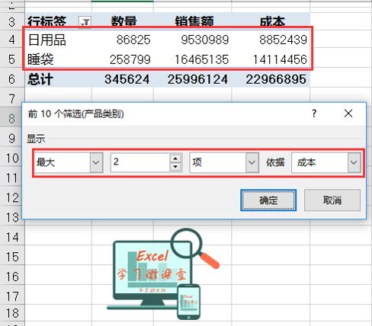Select the 成本 column header cell
Image resolution: width=372 pixels, height=326 pixels.
(x=271, y=21)
